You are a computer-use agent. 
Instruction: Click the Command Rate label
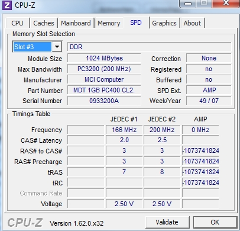(41, 193)
